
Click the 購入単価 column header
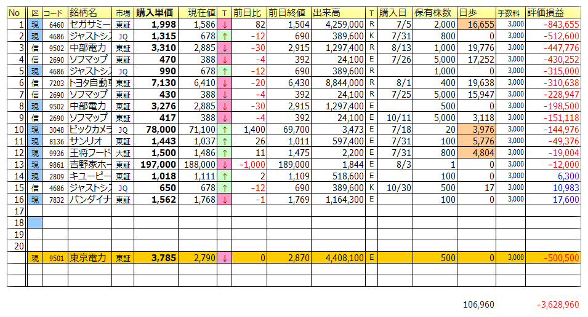click(x=154, y=13)
